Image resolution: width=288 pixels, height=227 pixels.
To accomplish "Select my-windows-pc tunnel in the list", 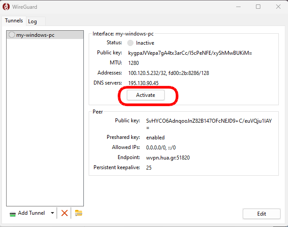I will 35,35.
